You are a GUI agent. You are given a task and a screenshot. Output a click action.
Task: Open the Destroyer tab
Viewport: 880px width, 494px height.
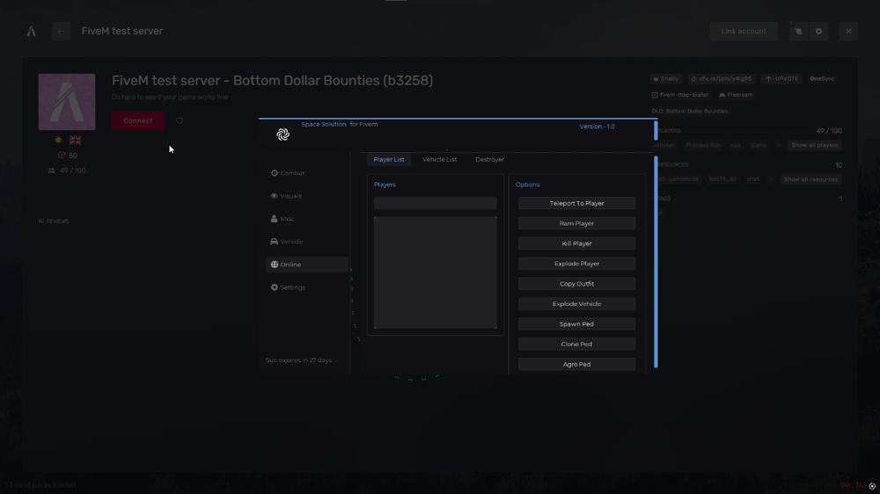489,160
